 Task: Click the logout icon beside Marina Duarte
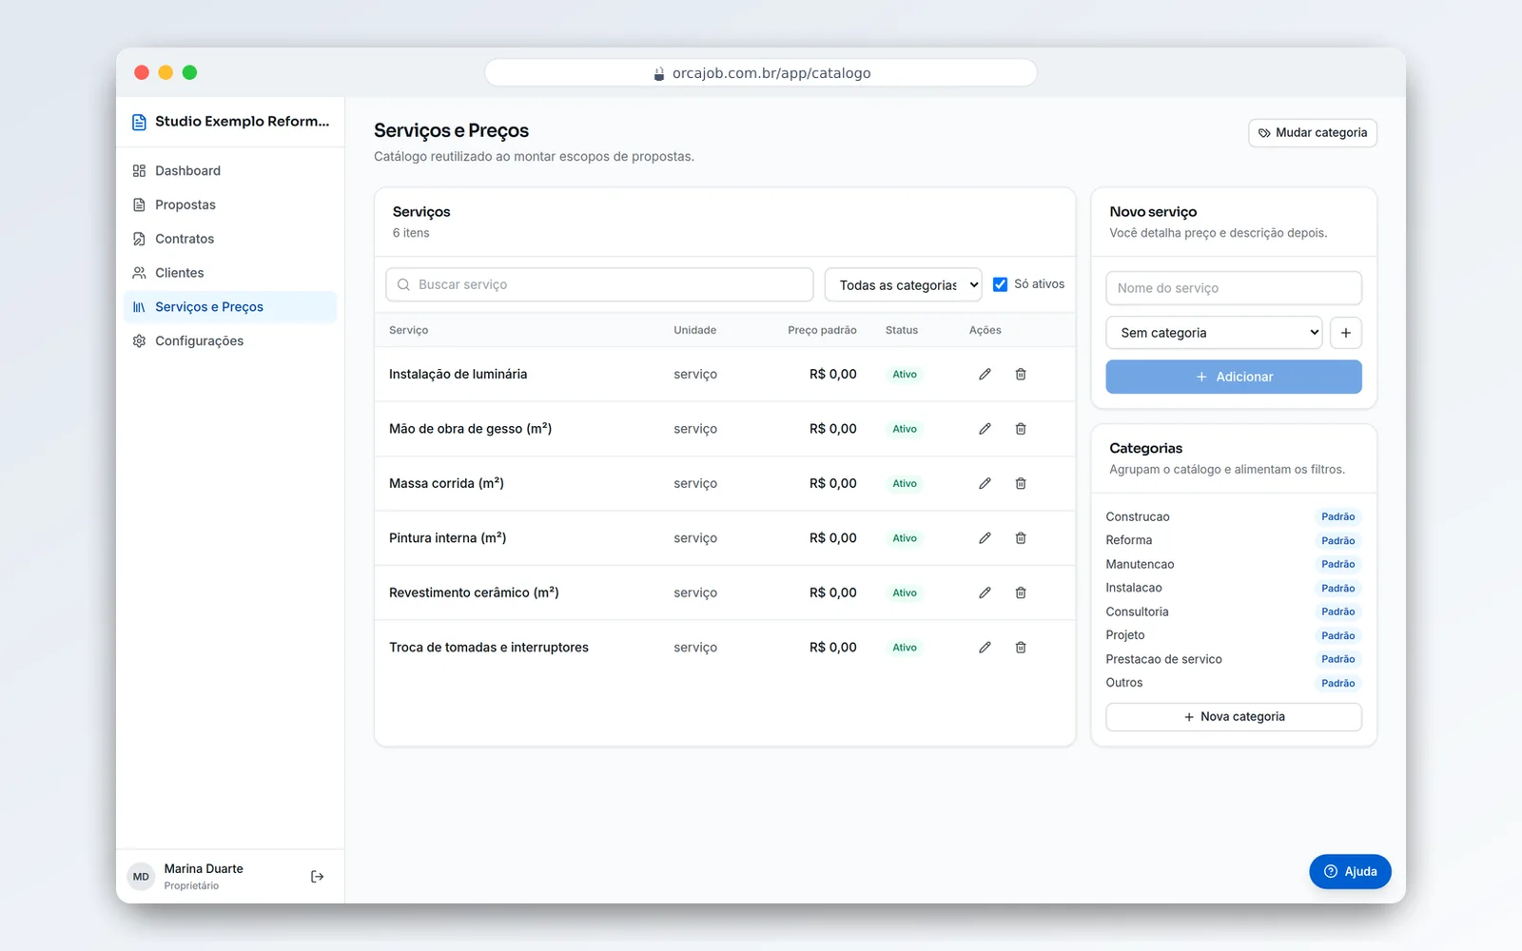(x=318, y=877)
